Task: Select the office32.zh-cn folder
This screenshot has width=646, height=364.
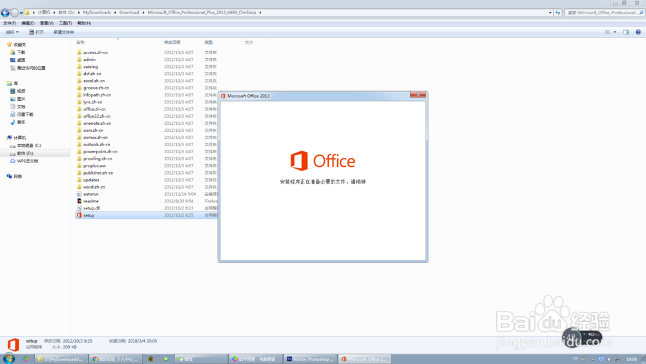Action: coord(96,116)
